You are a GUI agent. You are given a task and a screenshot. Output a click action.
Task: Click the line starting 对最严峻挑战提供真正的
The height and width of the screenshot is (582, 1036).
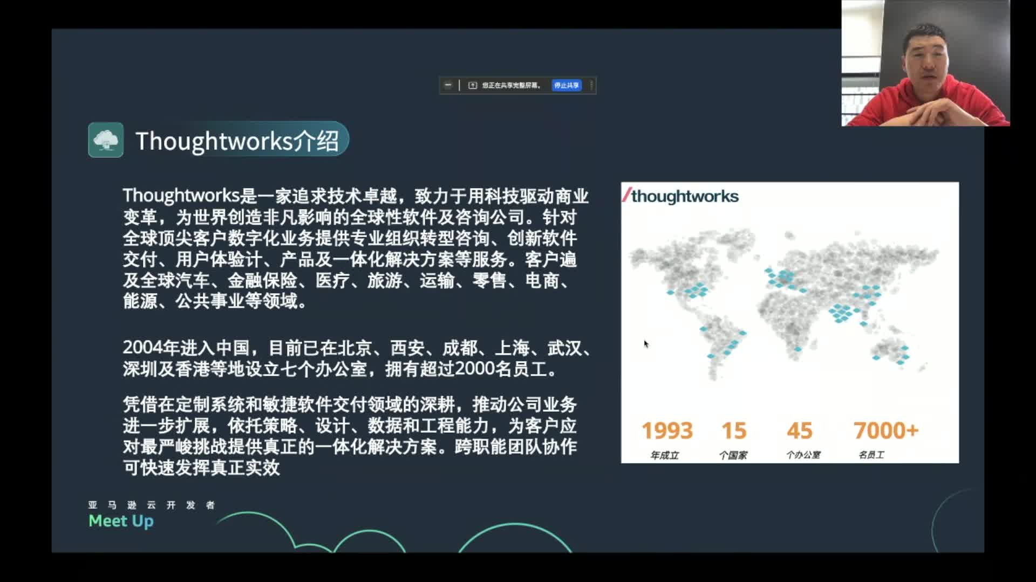[350, 447]
